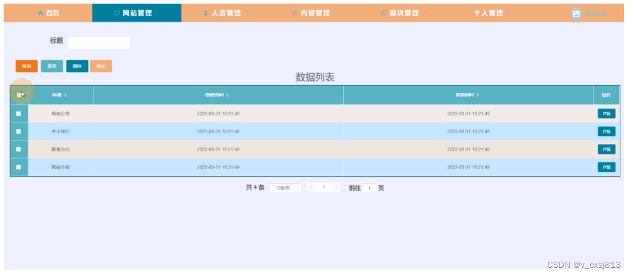This screenshot has width=630, height=275.
Task: Click the 删除 button
Action: click(77, 66)
